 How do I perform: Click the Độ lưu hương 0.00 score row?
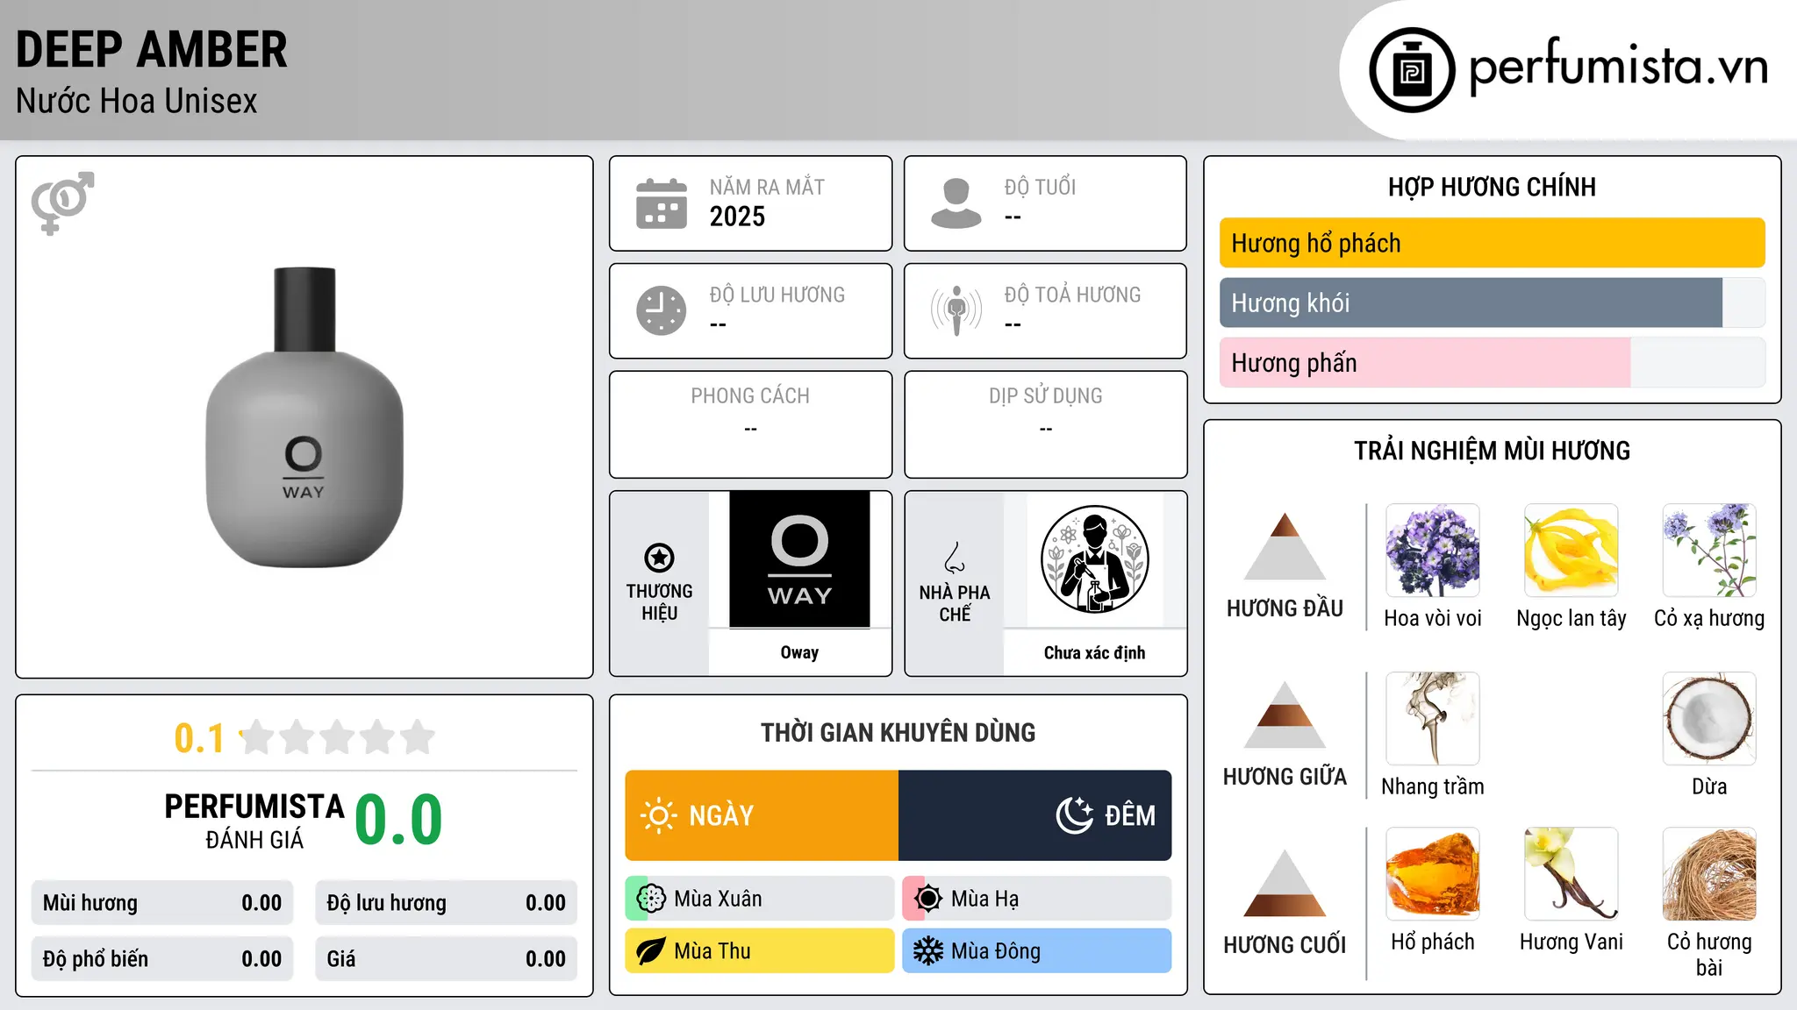[x=447, y=903]
